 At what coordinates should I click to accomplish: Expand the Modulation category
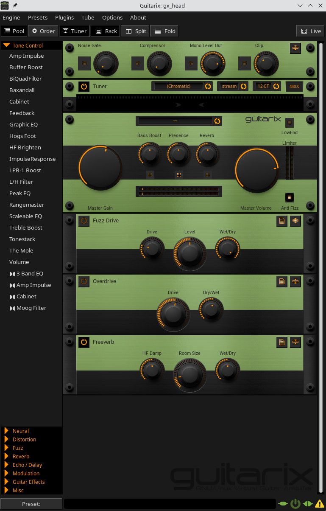tap(31, 473)
